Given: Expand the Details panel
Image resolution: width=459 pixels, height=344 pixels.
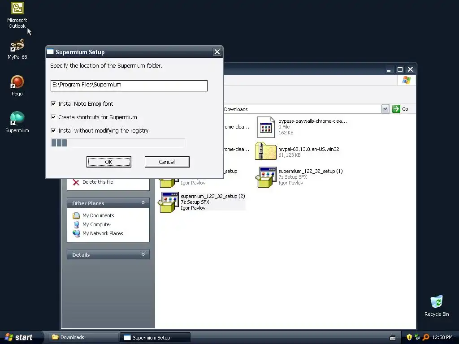Looking at the screenshot, I should 143,254.
